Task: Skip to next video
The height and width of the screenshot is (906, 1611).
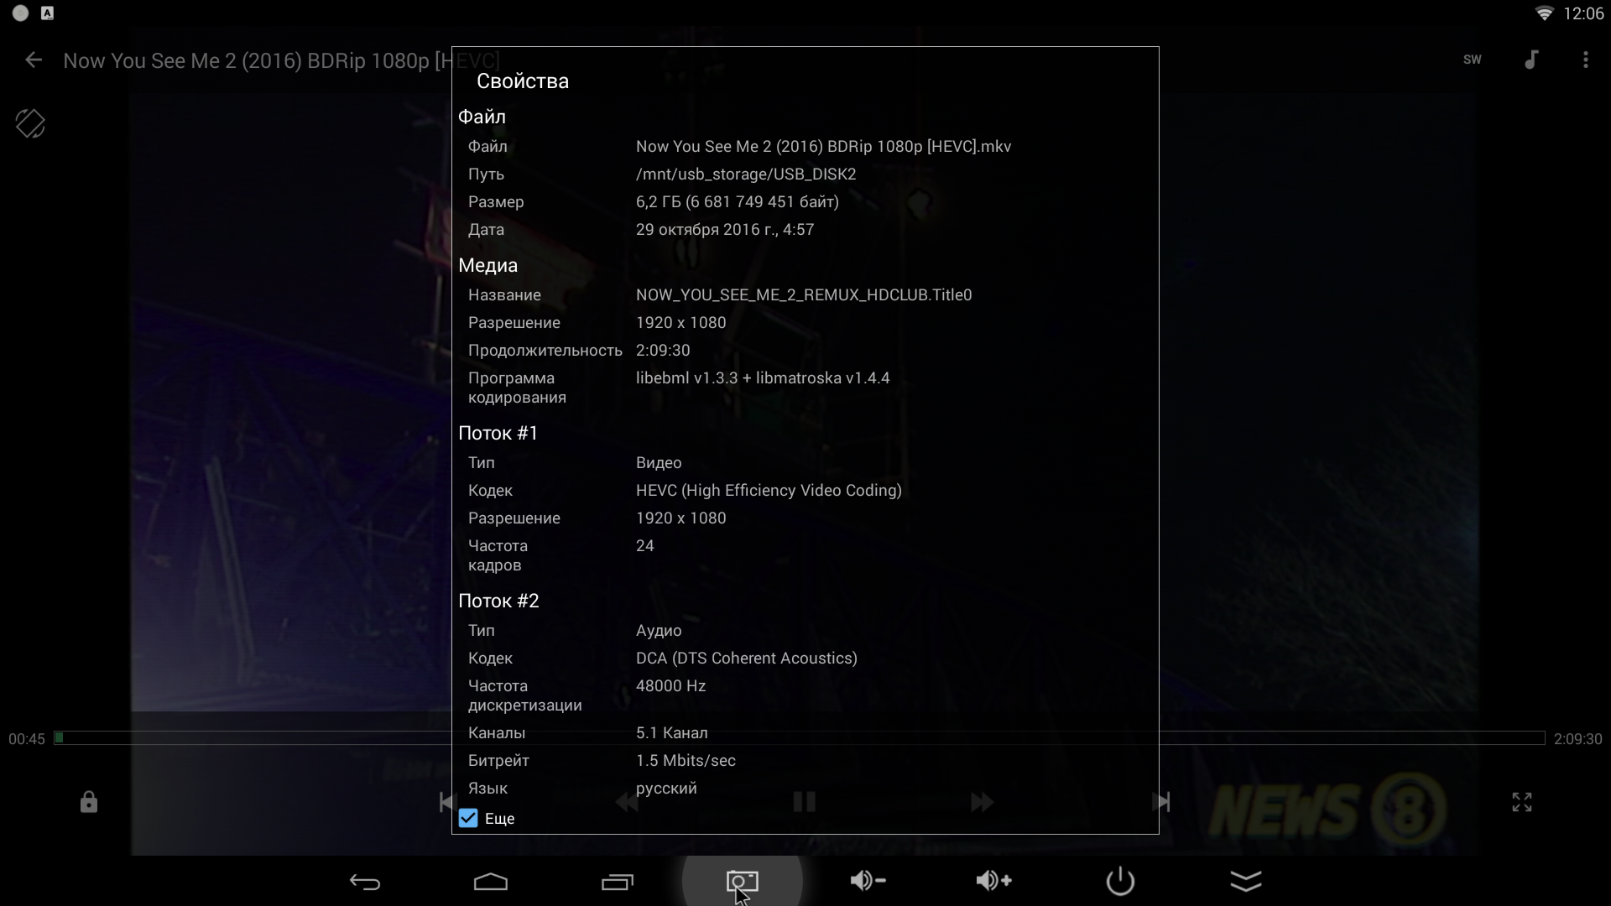Action: pos(1161,802)
